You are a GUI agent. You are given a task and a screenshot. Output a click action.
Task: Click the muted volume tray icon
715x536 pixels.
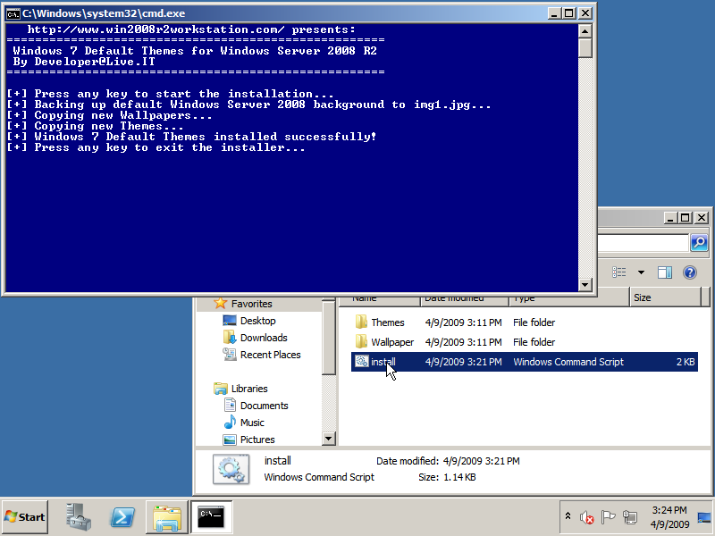(x=587, y=517)
